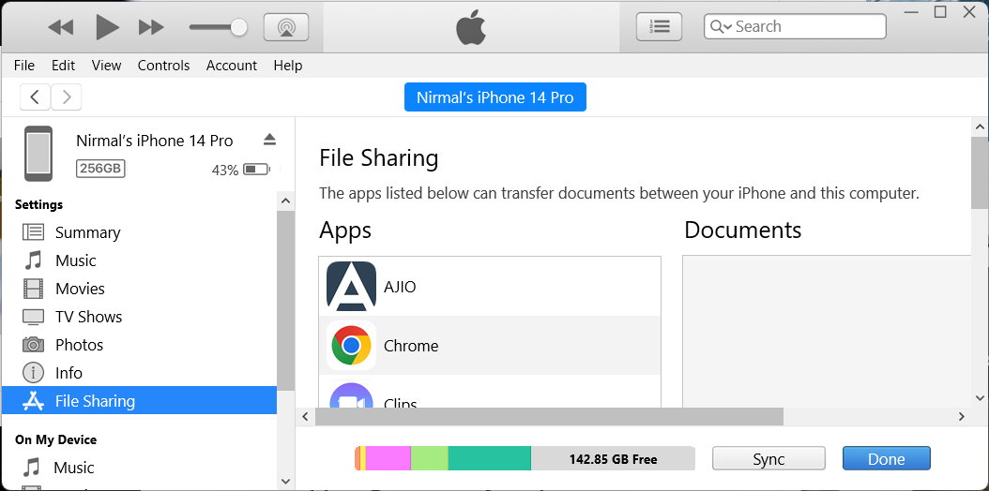Click the Movies filmstrip icon
Image resolution: width=989 pixels, height=491 pixels.
(34, 289)
